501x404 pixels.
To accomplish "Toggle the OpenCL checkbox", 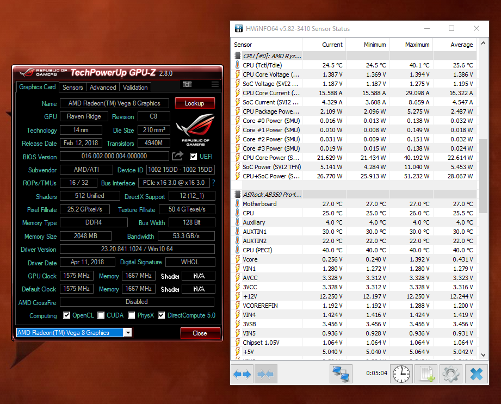I will click(x=66, y=315).
